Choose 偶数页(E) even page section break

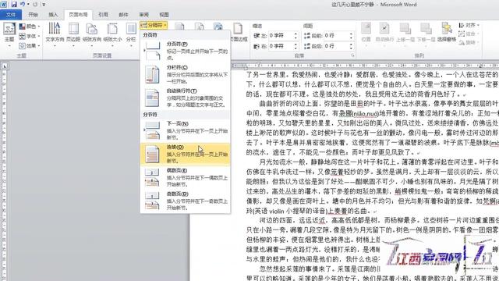[186, 177]
